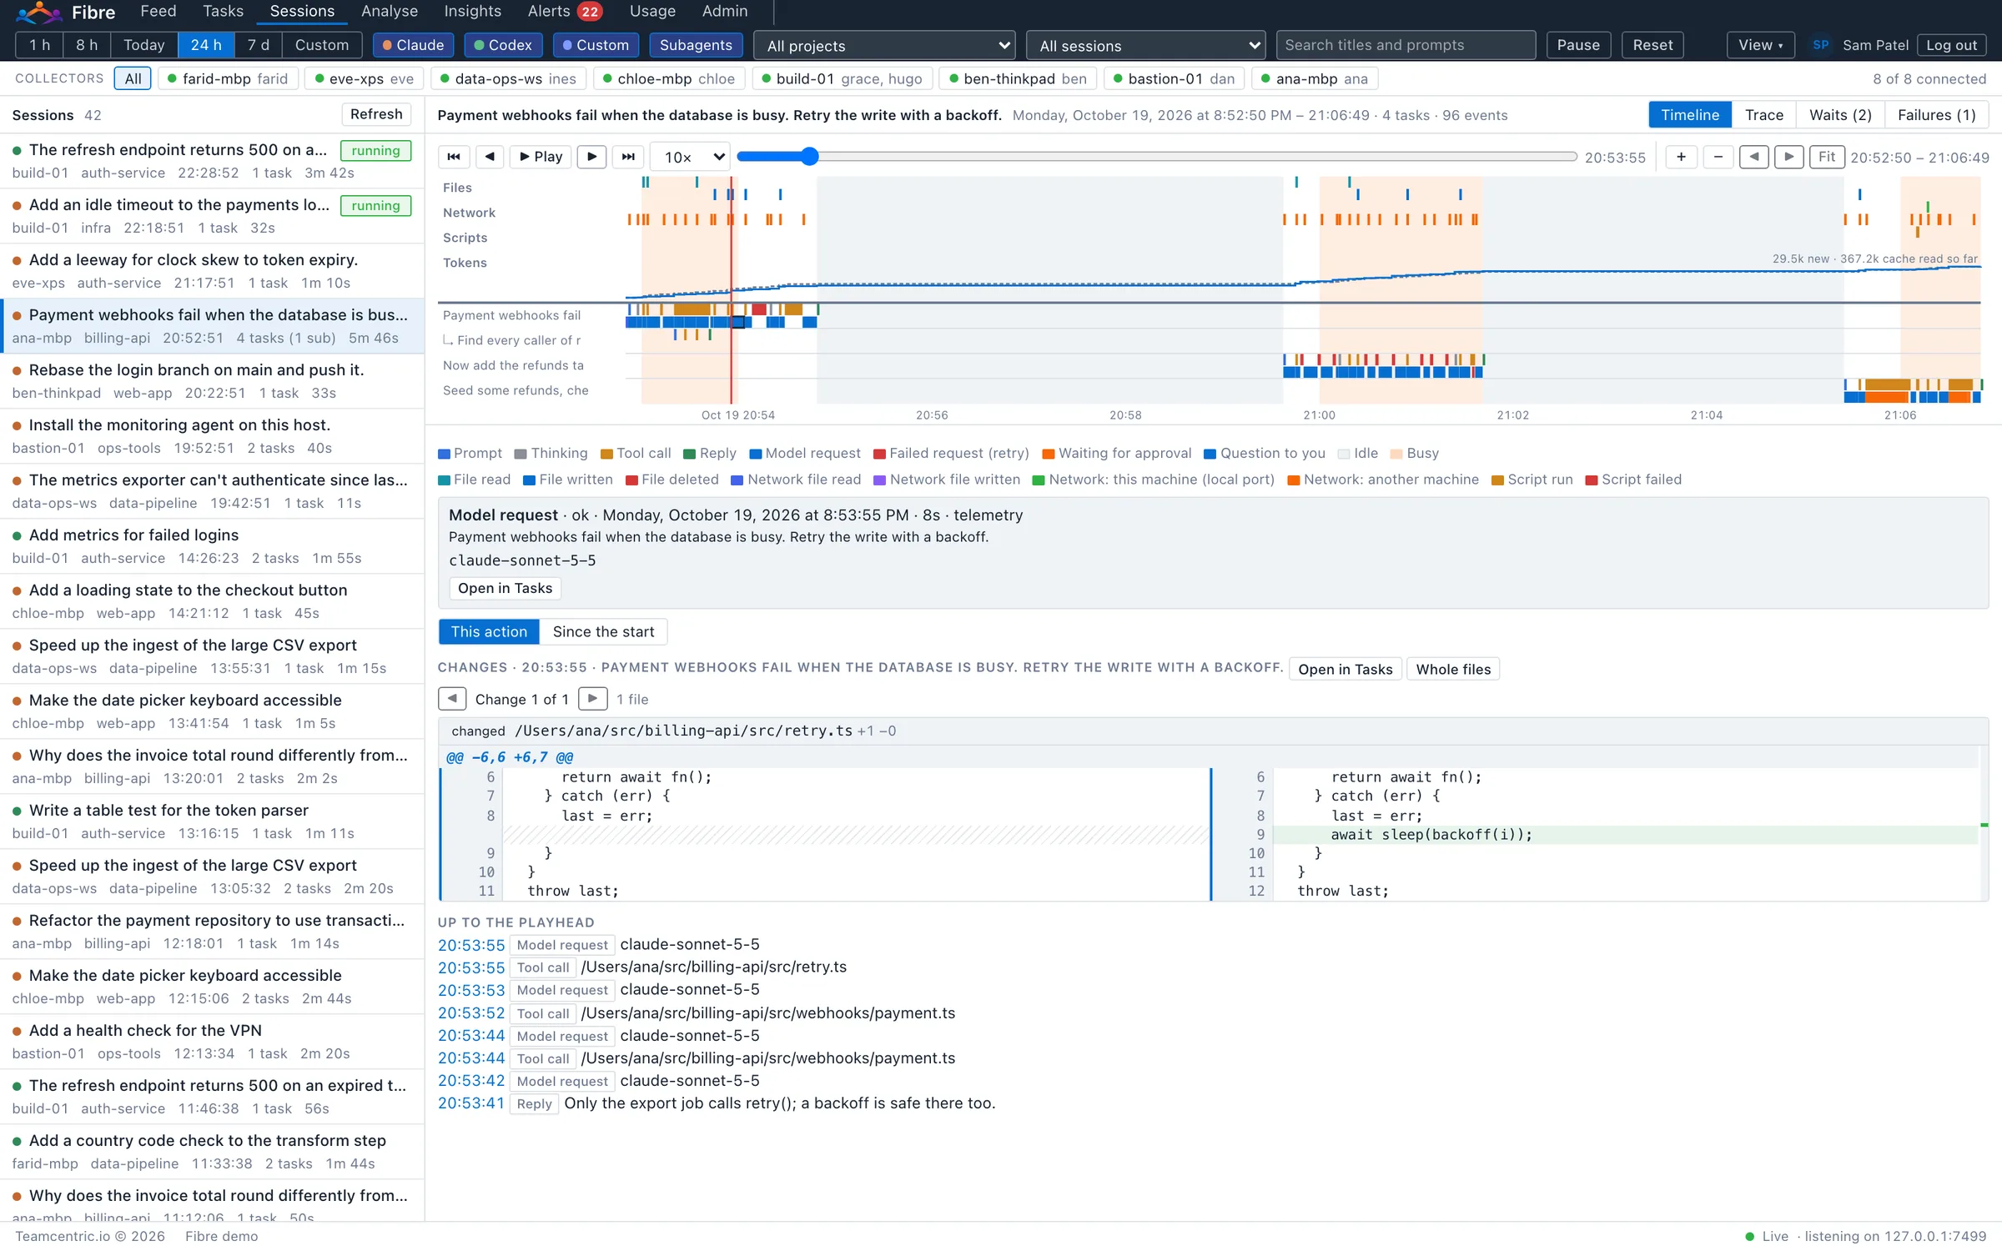This screenshot has width=2002, height=1251.
Task: Open the Insights tab
Action: point(473,12)
